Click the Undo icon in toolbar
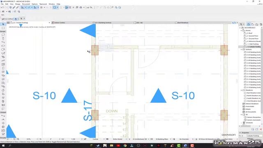This screenshot has width=263, height=148. pos(2,7)
